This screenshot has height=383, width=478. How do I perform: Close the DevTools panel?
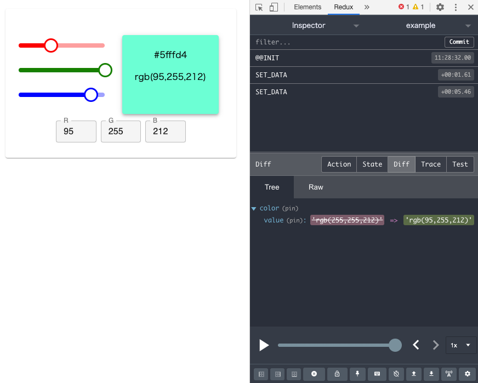(471, 7)
